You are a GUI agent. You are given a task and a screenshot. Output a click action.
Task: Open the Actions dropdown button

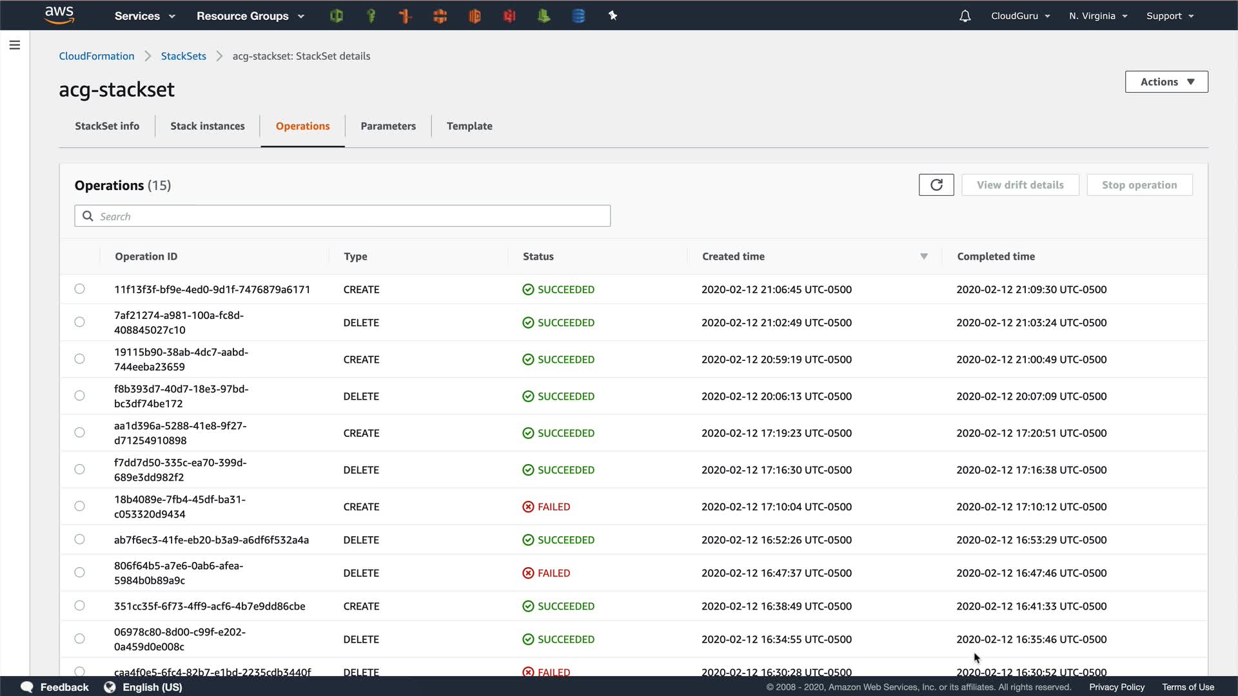[1166, 82]
